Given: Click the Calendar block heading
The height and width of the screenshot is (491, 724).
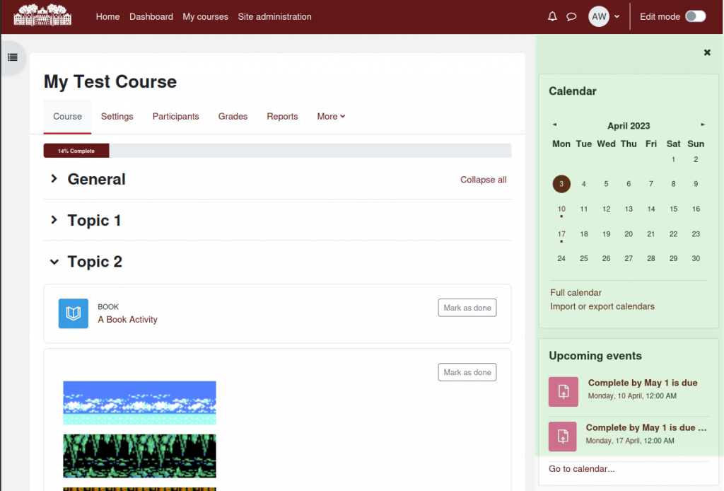Looking at the screenshot, I should pyautogui.click(x=573, y=91).
